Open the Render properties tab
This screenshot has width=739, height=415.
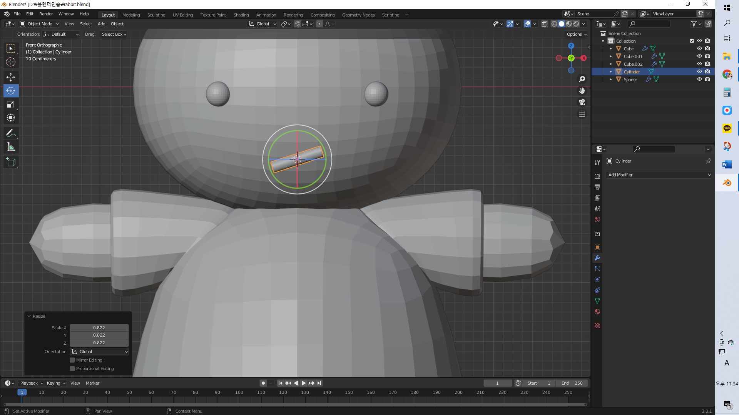tap(597, 176)
